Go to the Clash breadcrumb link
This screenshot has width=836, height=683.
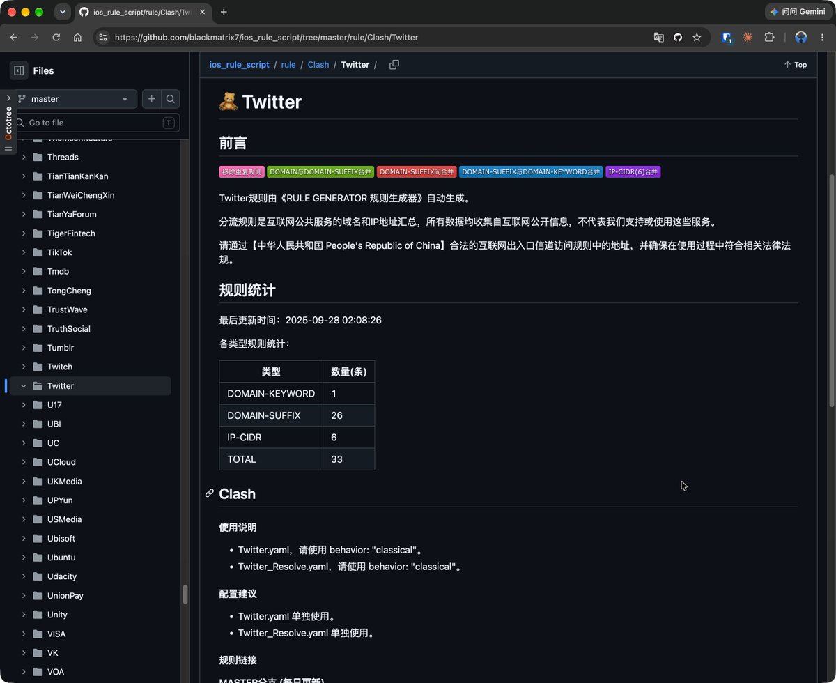[318, 65]
